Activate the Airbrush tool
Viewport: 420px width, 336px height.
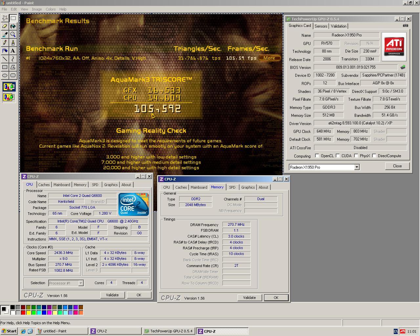5,51
